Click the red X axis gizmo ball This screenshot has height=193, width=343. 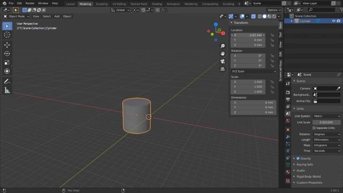tap(223, 33)
